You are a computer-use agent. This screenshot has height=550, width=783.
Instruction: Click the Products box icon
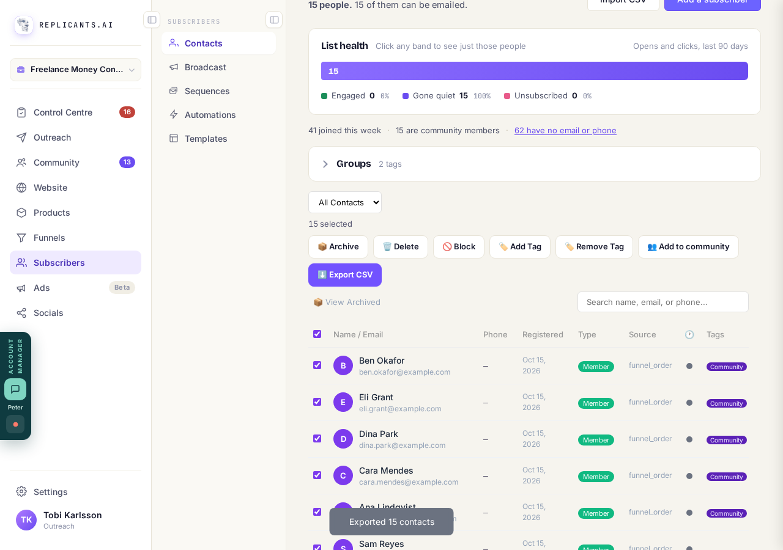[21, 213]
